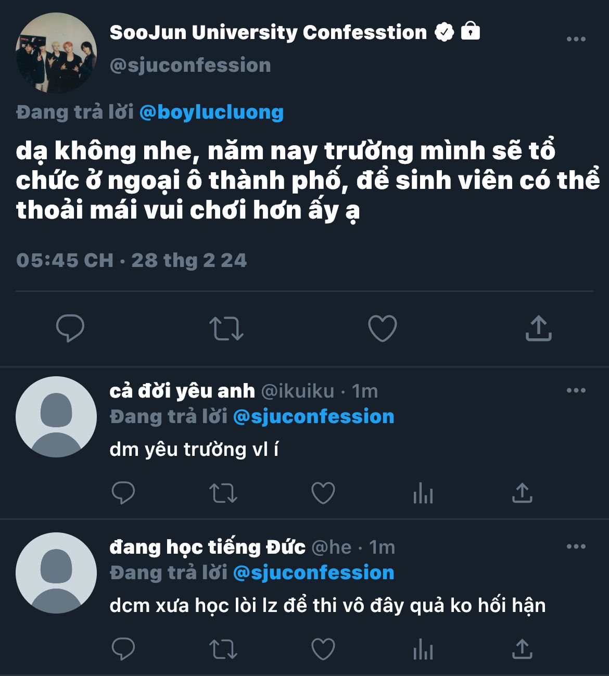Screen dimensions: 609x676
Task: Retweet the "đang học tiếng Đức" comment
Action: tap(223, 649)
